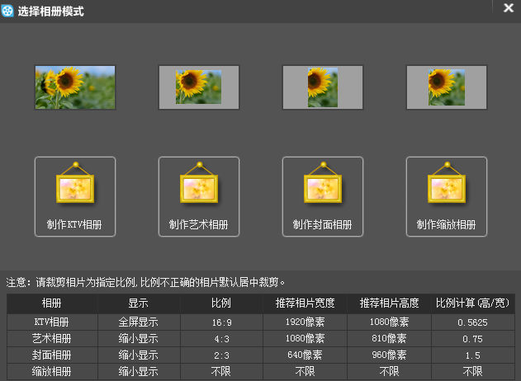Select the 封面相册 table cell

[x=52, y=355]
